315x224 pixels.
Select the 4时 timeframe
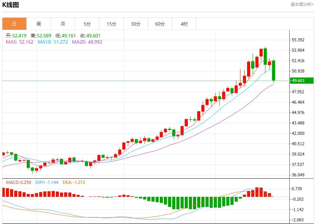pyautogui.click(x=184, y=24)
